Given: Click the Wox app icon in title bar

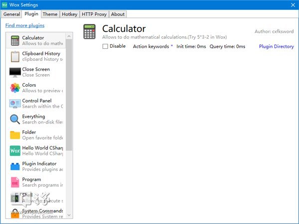Looking at the screenshot, I should pos(4,5).
